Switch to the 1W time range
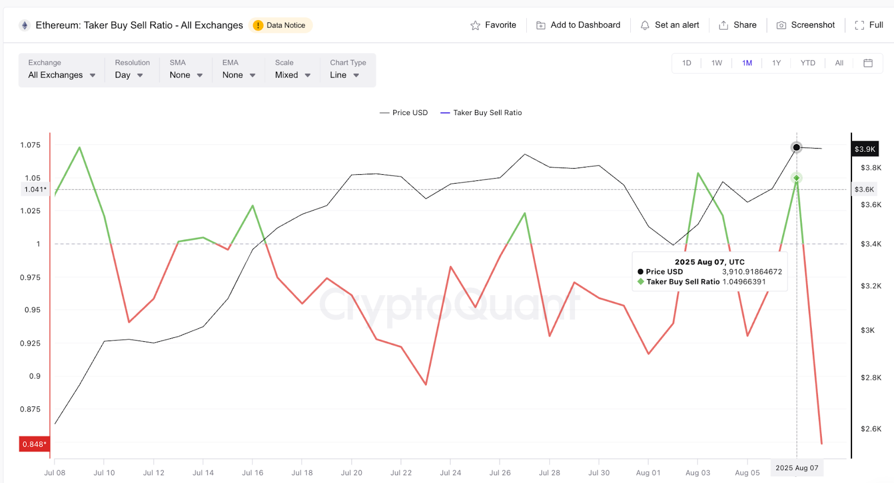894x483 pixels. 716,63
